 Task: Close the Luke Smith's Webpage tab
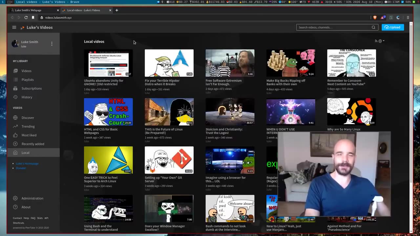click(x=58, y=10)
